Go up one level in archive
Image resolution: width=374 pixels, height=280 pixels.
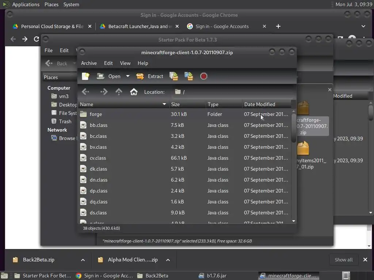pyautogui.click(x=119, y=92)
